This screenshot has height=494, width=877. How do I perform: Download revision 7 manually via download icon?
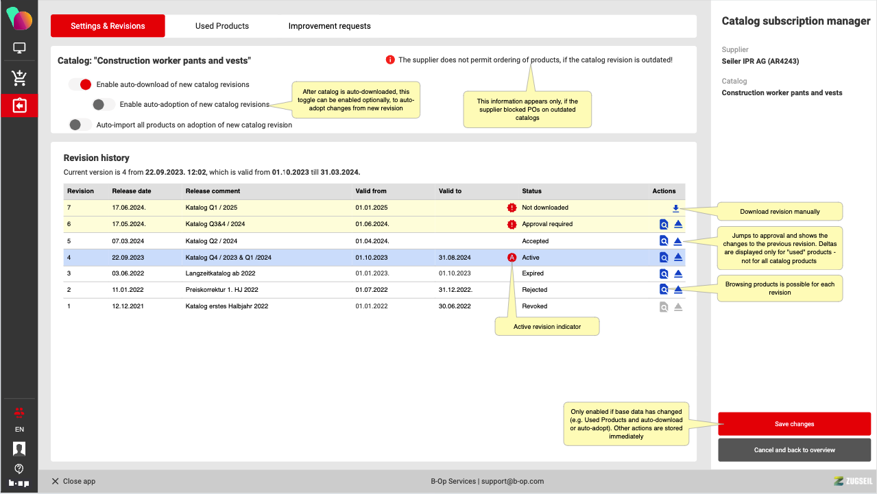(675, 208)
